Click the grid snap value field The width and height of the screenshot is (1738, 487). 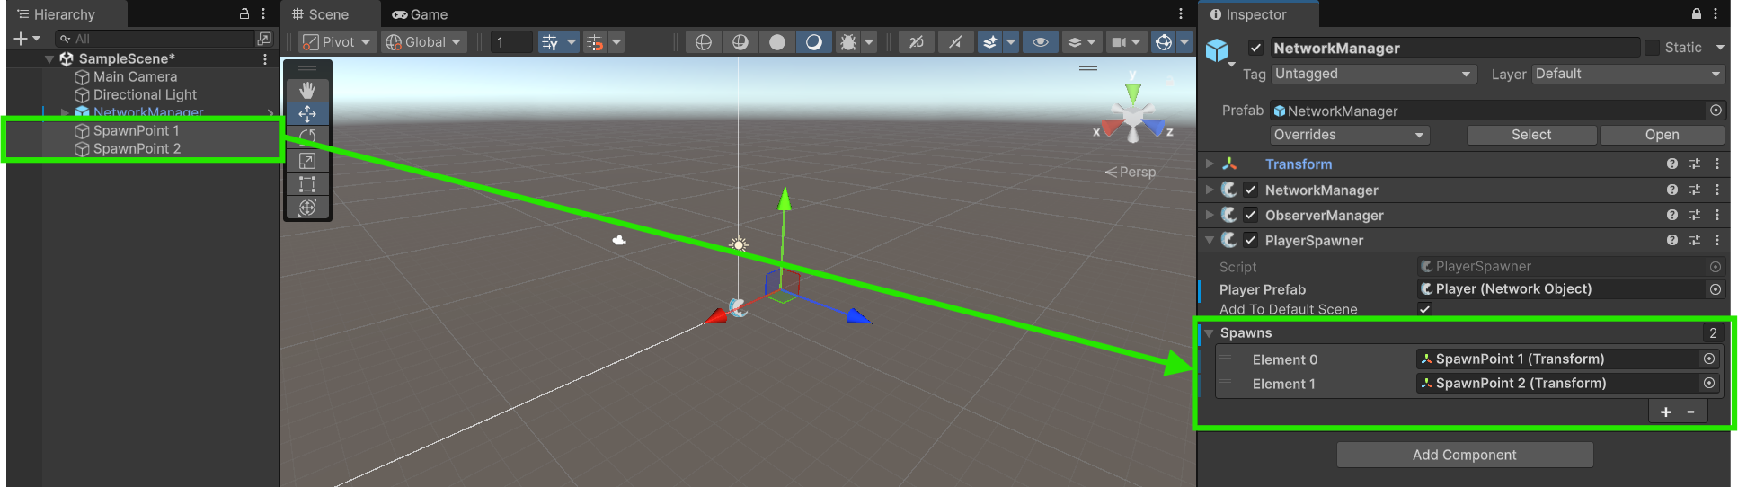point(512,42)
